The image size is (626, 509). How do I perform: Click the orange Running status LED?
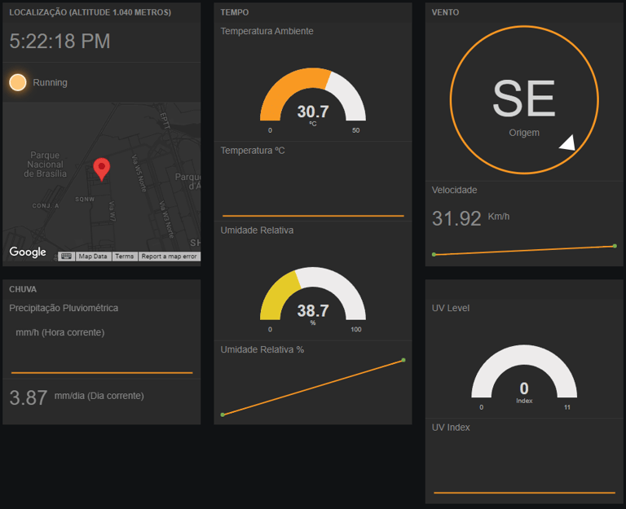(18, 82)
